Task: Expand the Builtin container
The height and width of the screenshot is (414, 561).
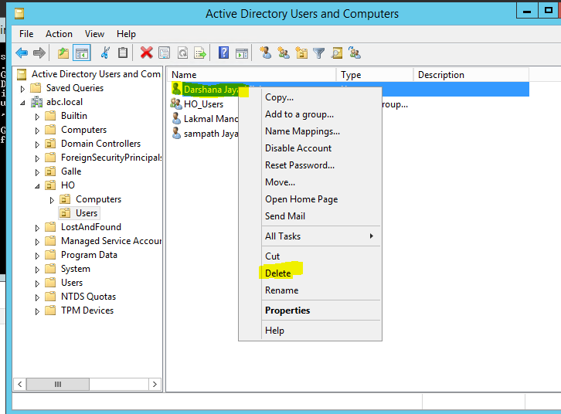Action: coord(37,117)
